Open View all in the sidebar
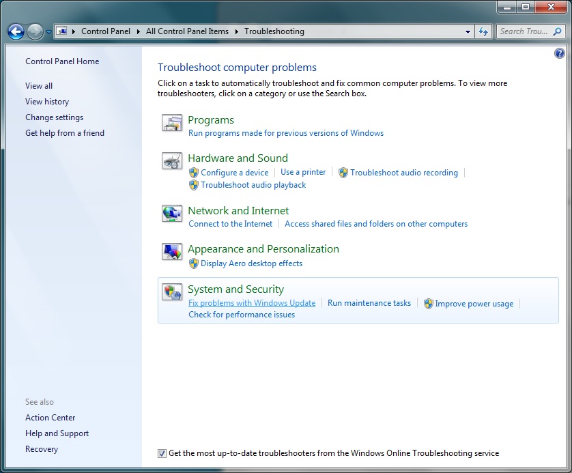Screen dimensions: 572x473 tap(39, 86)
